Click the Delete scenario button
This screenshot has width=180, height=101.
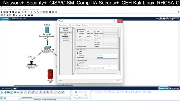pos(85,95)
